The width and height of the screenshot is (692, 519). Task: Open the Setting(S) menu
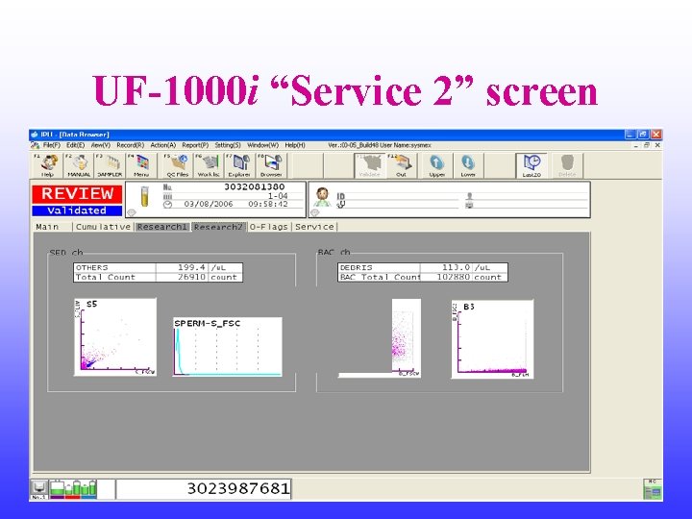(x=228, y=145)
